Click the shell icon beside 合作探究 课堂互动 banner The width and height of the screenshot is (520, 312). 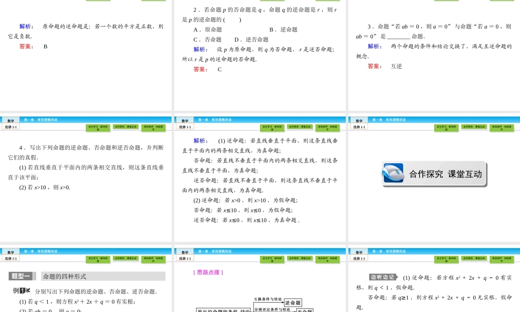tap(394, 174)
